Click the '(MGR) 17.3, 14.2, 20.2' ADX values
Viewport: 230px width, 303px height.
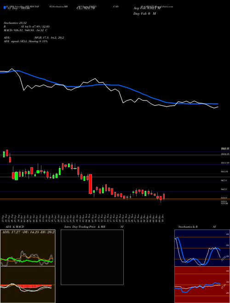(49, 38)
